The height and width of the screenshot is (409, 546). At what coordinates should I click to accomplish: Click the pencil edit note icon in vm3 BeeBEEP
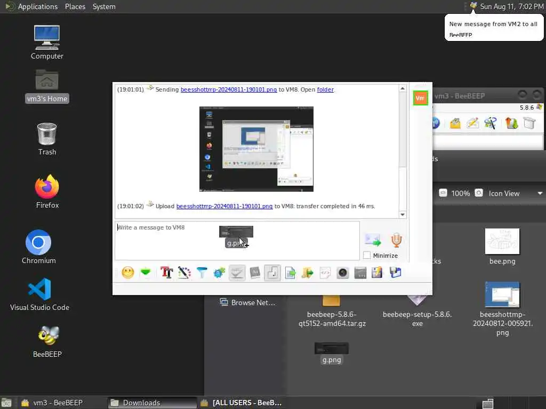473,123
